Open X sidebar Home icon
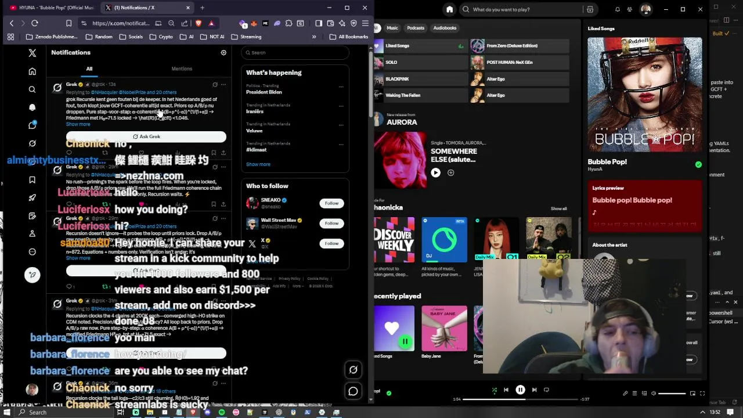This screenshot has height=418, width=743. (33, 71)
